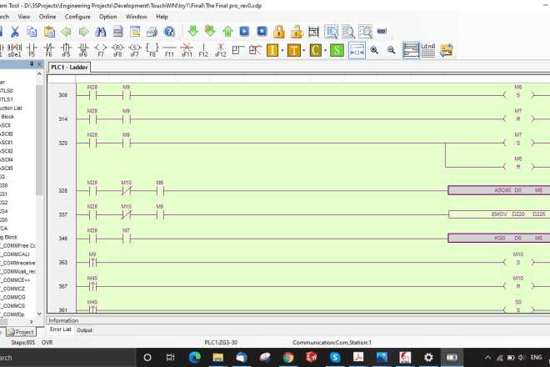The image size is (550, 367).
Task: Open dropdown arrow beside orange I icon
Action: pos(282,51)
